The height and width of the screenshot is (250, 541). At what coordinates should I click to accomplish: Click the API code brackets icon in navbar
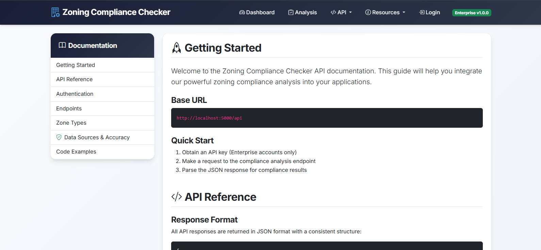333,12
